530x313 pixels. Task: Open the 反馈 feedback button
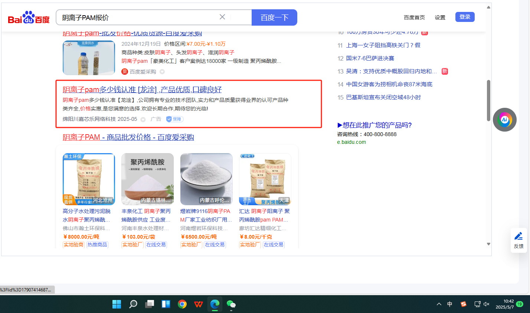point(519,240)
